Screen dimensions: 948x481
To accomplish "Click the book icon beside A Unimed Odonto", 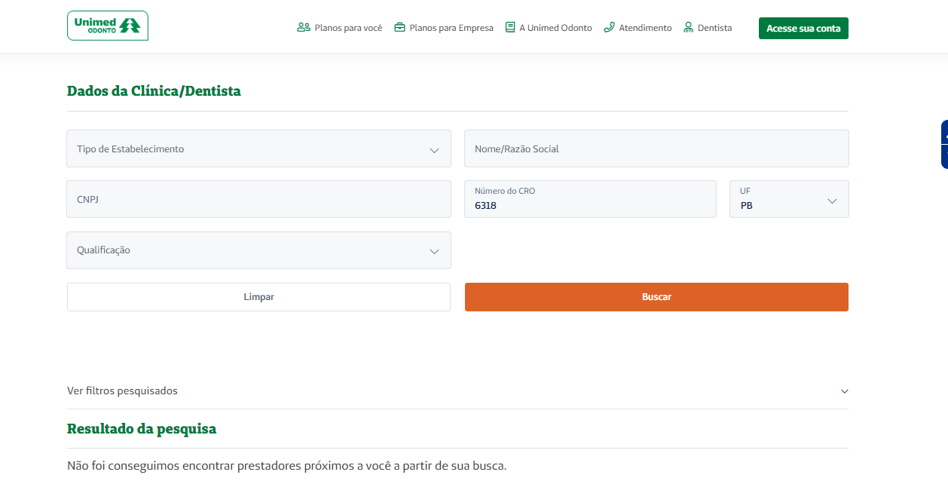I will 510,28.
